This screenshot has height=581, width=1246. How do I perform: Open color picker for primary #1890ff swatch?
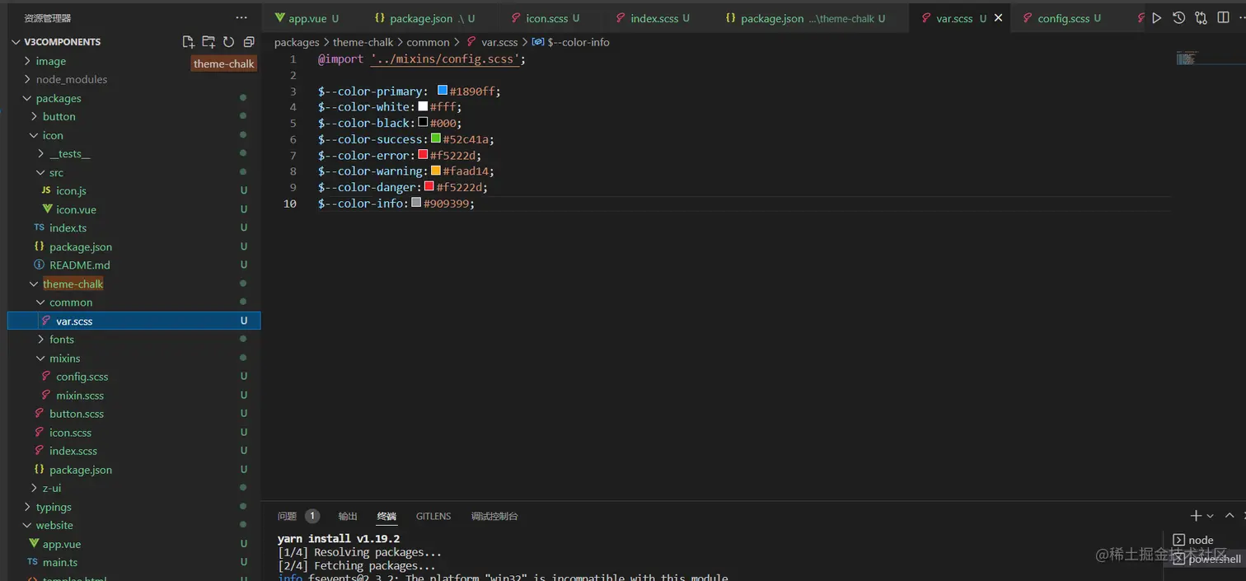point(443,91)
